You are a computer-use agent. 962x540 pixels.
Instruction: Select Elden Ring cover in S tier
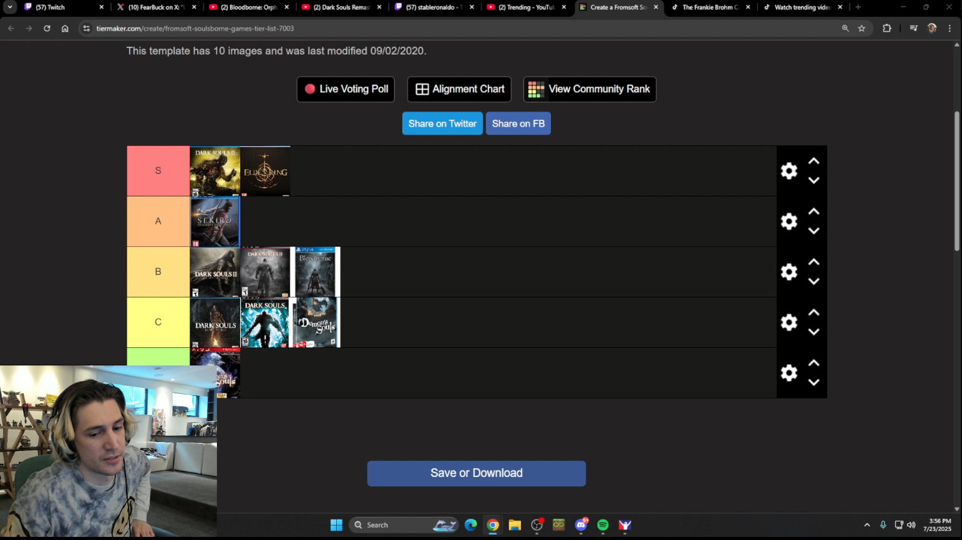click(x=265, y=171)
